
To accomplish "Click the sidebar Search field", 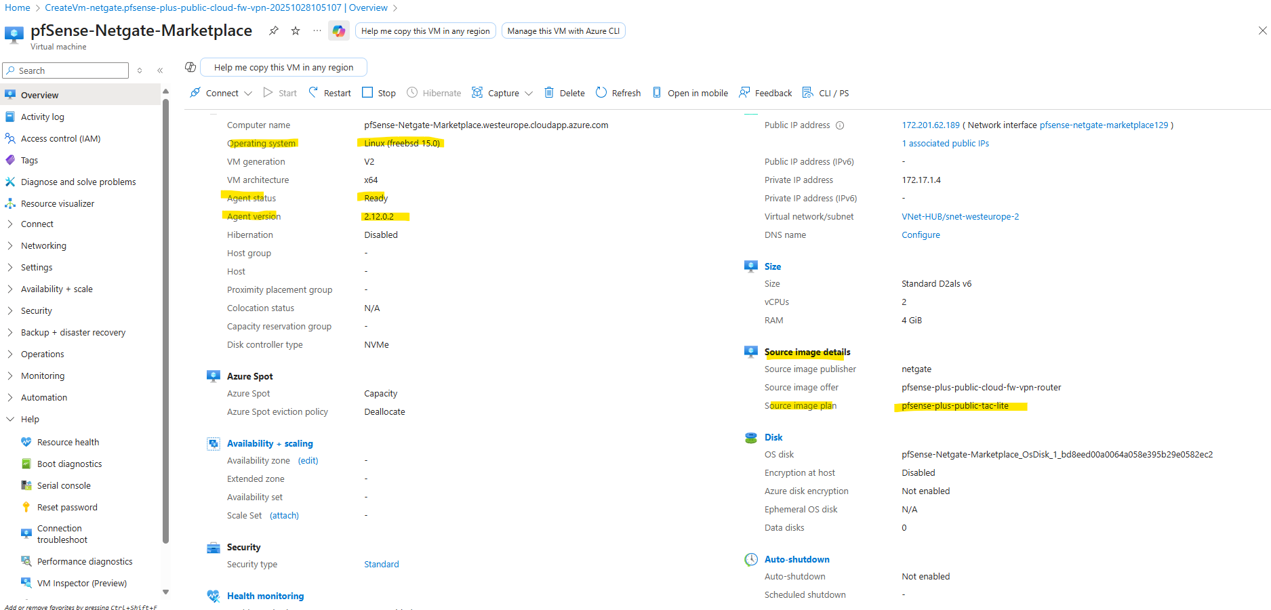I will point(66,70).
